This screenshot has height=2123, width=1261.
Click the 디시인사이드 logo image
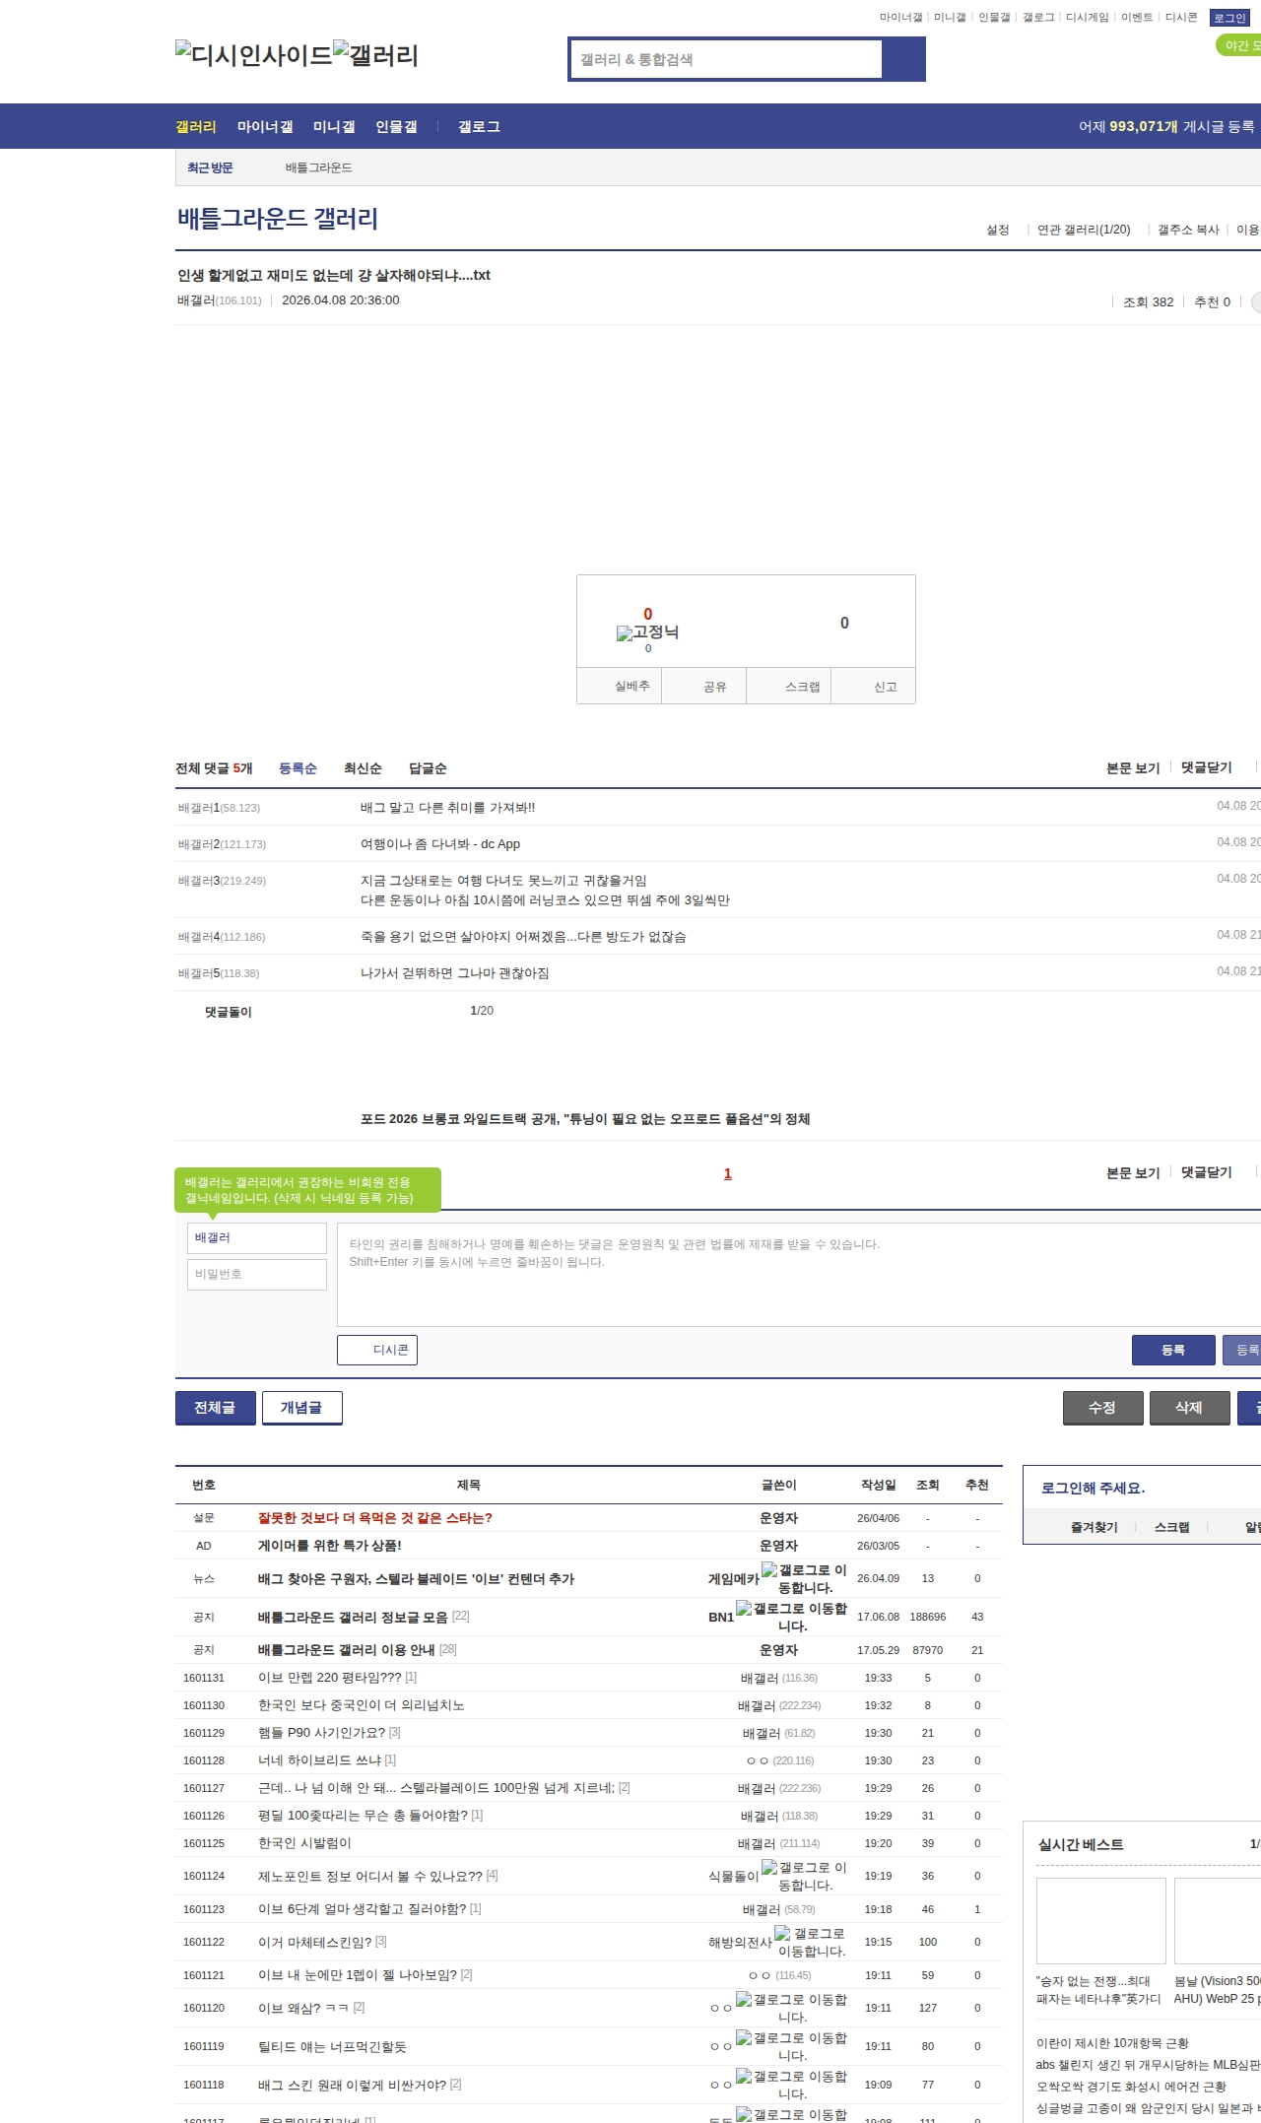point(254,54)
